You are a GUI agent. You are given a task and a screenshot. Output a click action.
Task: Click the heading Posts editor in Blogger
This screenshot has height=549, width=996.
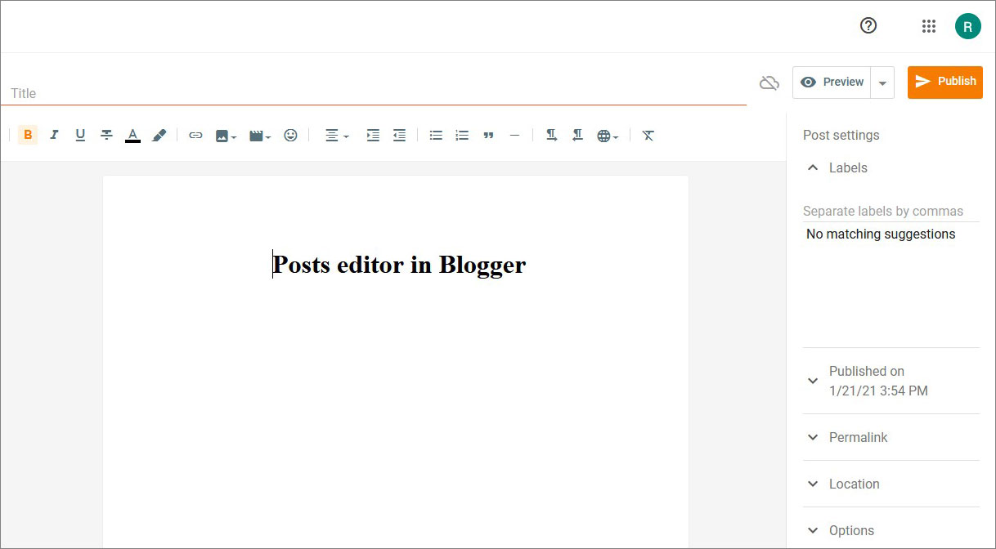[x=399, y=265]
